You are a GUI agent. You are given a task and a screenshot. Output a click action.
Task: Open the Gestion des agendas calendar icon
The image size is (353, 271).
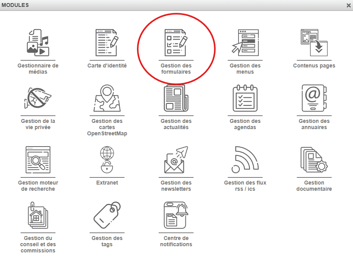(x=245, y=98)
